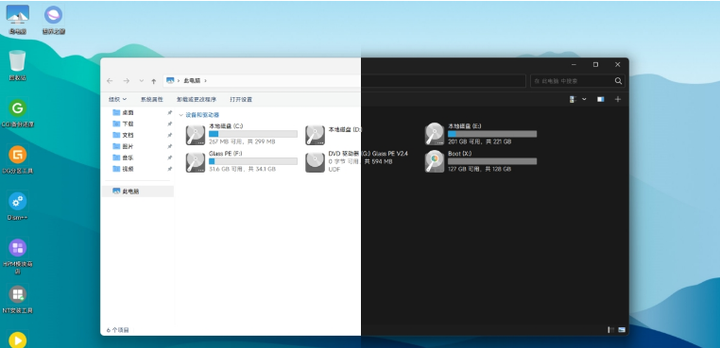
Task: Click '6 个项目' status bar text
Action: point(117,330)
